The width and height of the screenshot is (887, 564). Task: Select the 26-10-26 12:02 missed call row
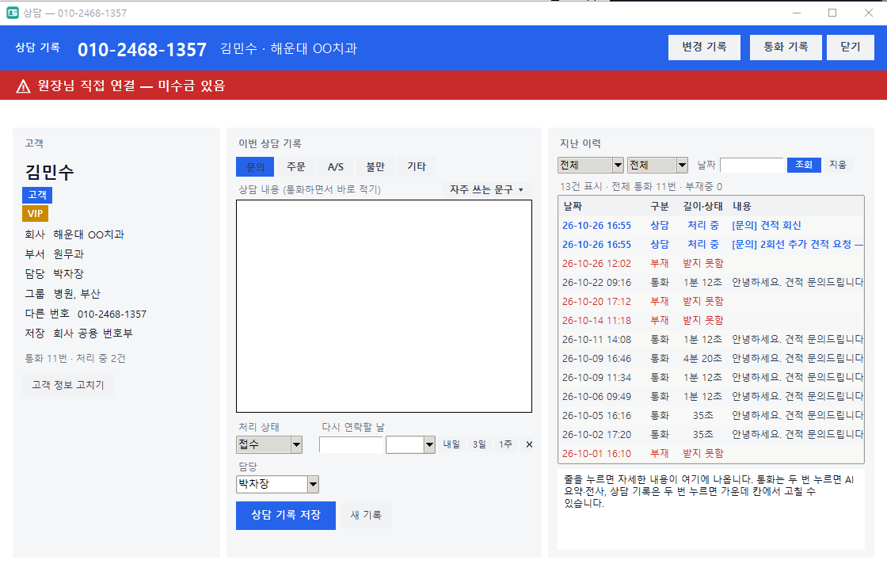[x=711, y=264]
